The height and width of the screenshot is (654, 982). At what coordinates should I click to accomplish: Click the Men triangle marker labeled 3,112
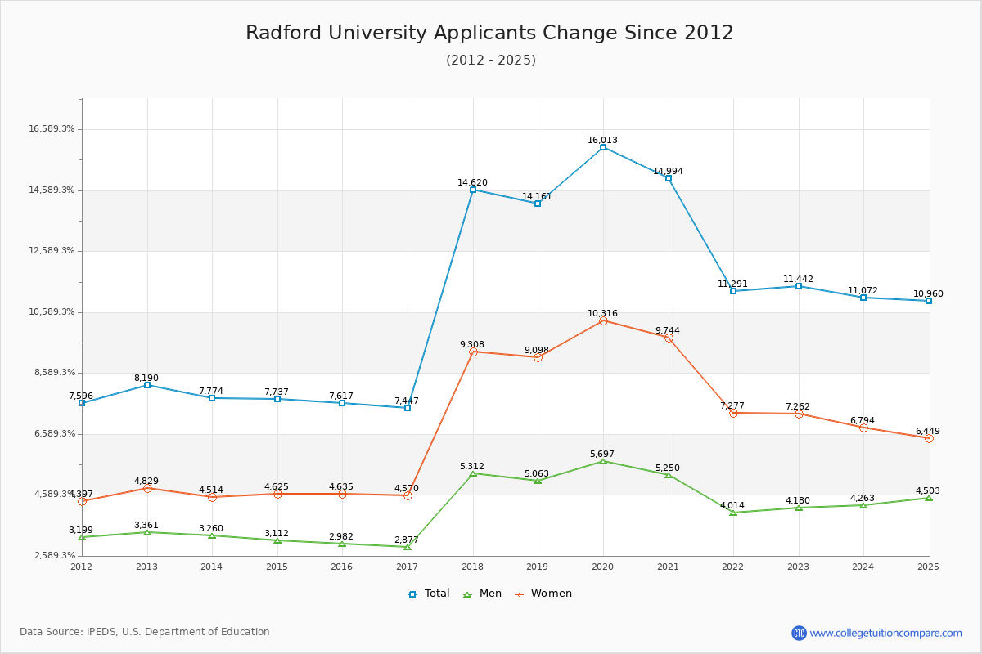coord(277,540)
